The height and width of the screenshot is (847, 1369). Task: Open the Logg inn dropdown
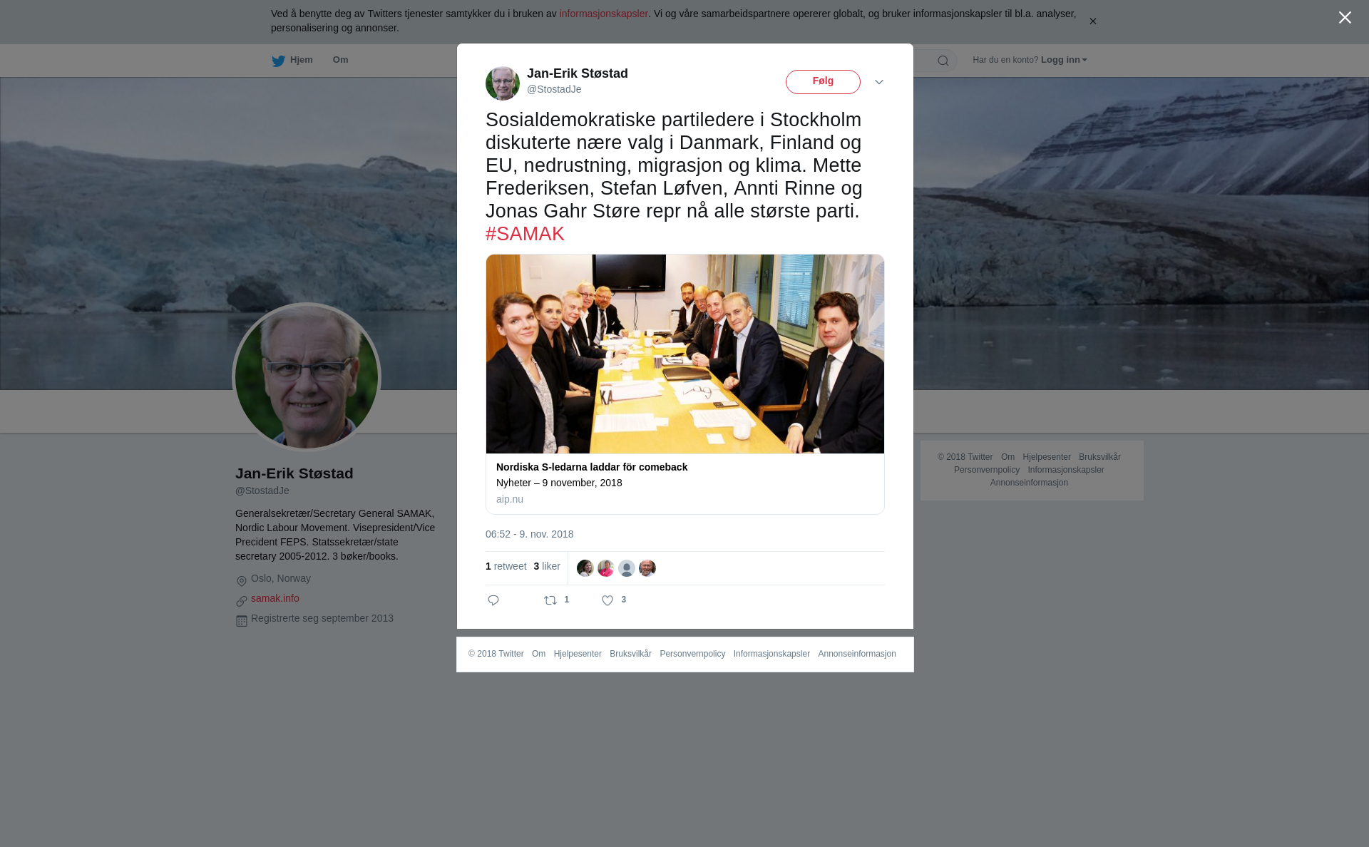1064,60
